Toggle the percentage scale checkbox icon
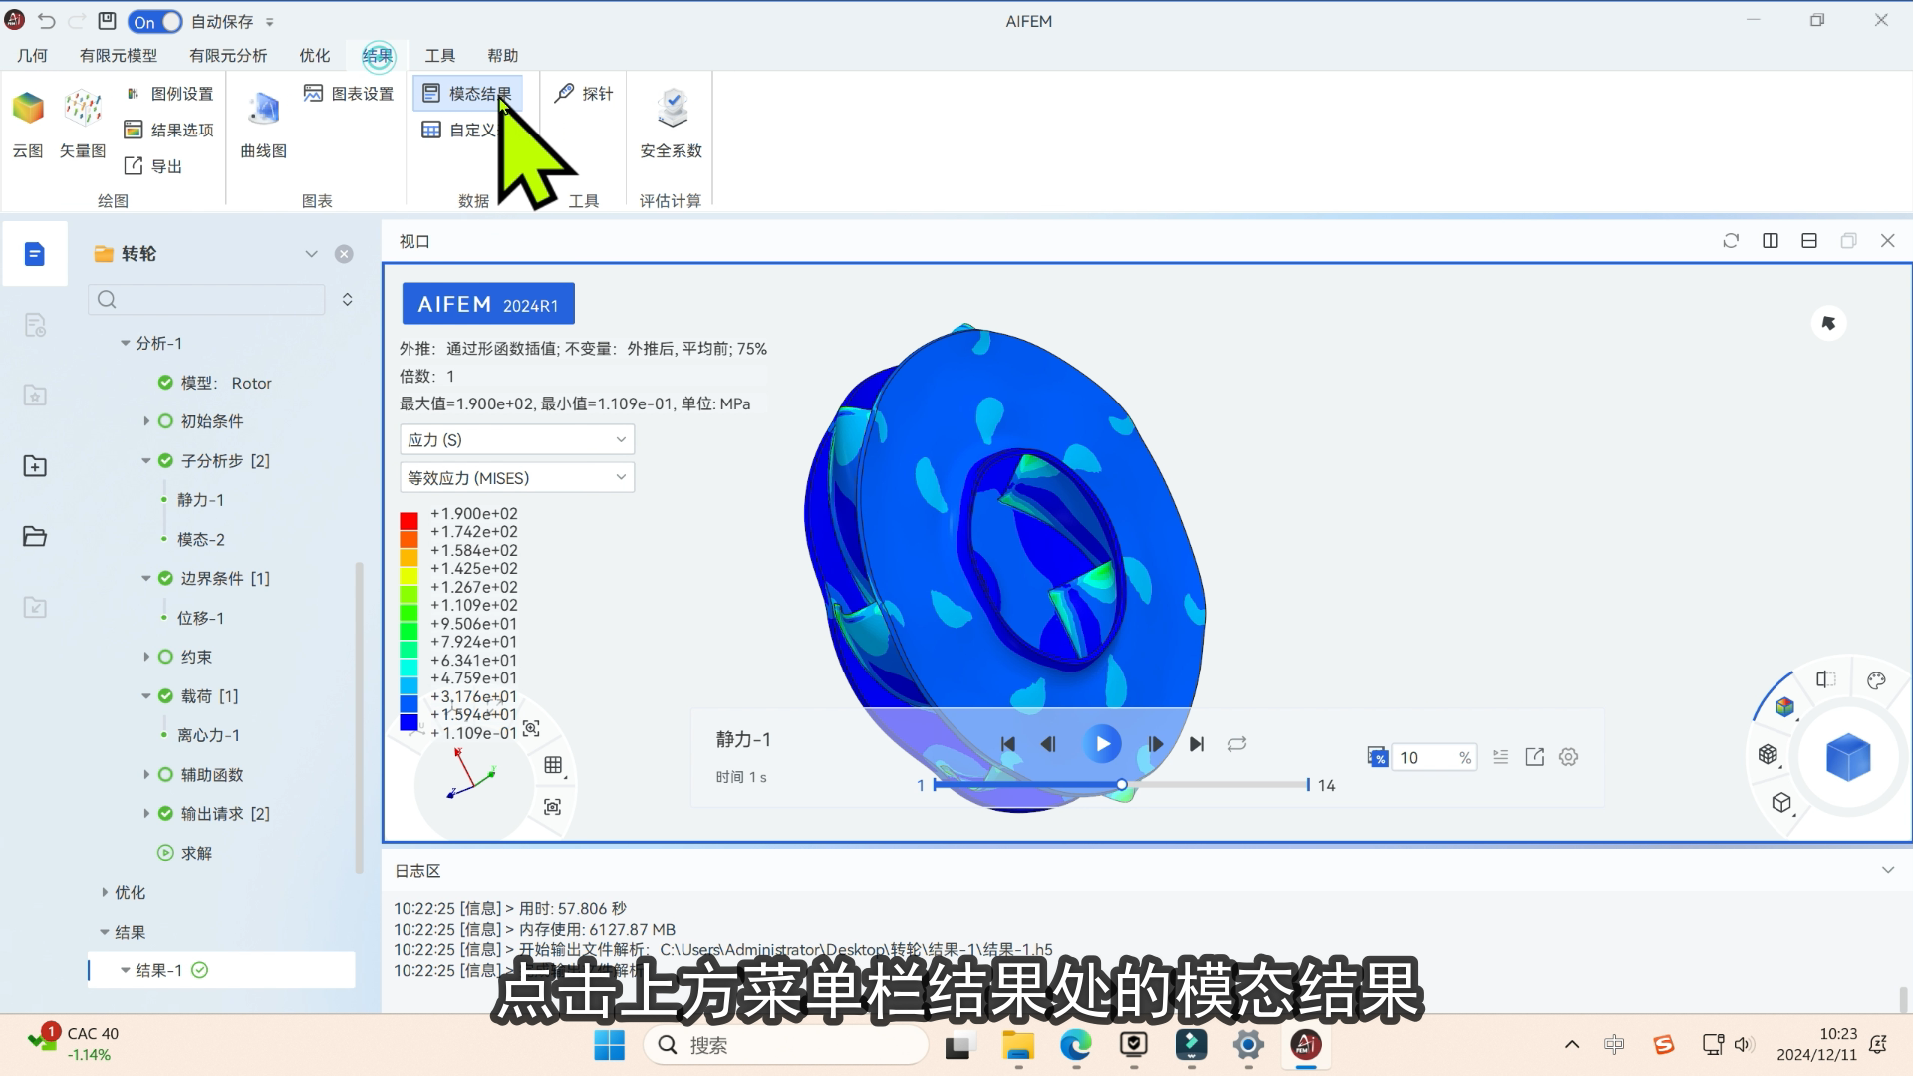The height and width of the screenshot is (1076, 1913). 1377,757
